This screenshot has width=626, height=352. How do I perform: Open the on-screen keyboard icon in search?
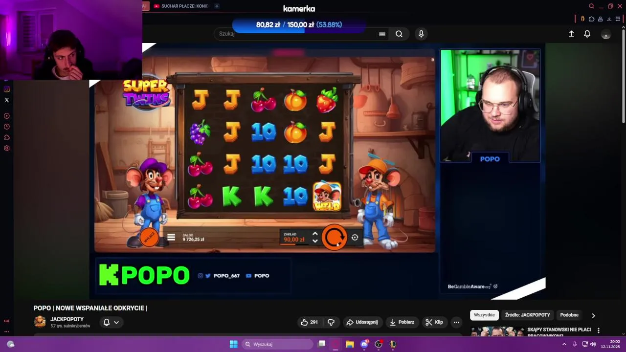(382, 34)
